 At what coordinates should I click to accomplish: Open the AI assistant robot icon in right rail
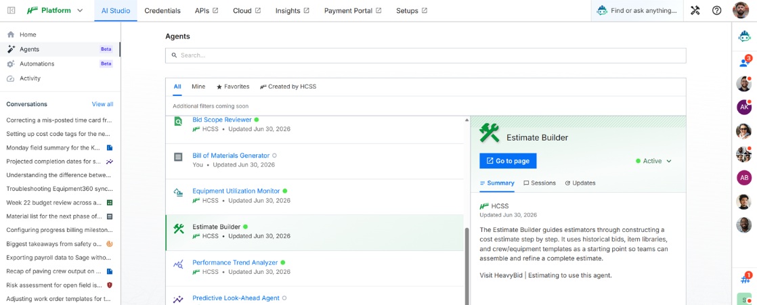[x=744, y=37]
